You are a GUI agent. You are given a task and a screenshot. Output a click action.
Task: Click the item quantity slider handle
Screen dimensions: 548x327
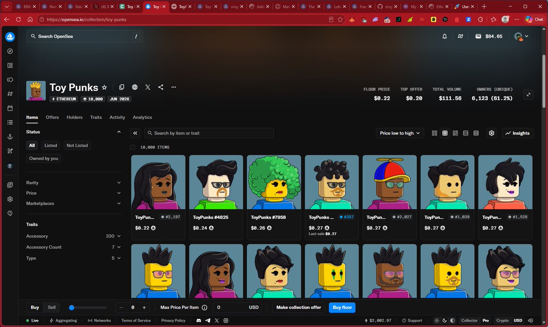pos(72,308)
